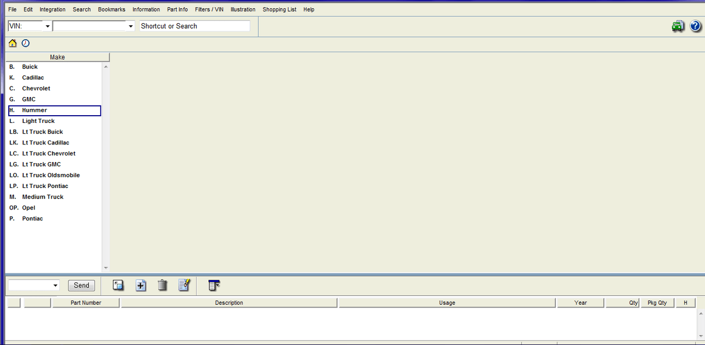Click the Make list scrollbar up arrow
The width and height of the screenshot is (705, 345).
pyautogui.click(x=106, y=67)
